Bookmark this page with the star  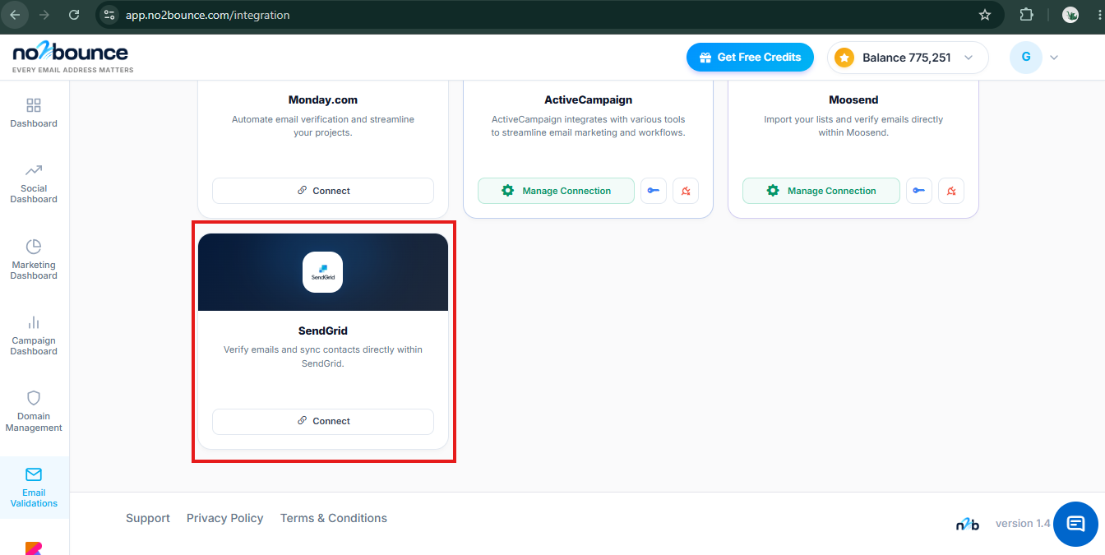tap(985, 15)
